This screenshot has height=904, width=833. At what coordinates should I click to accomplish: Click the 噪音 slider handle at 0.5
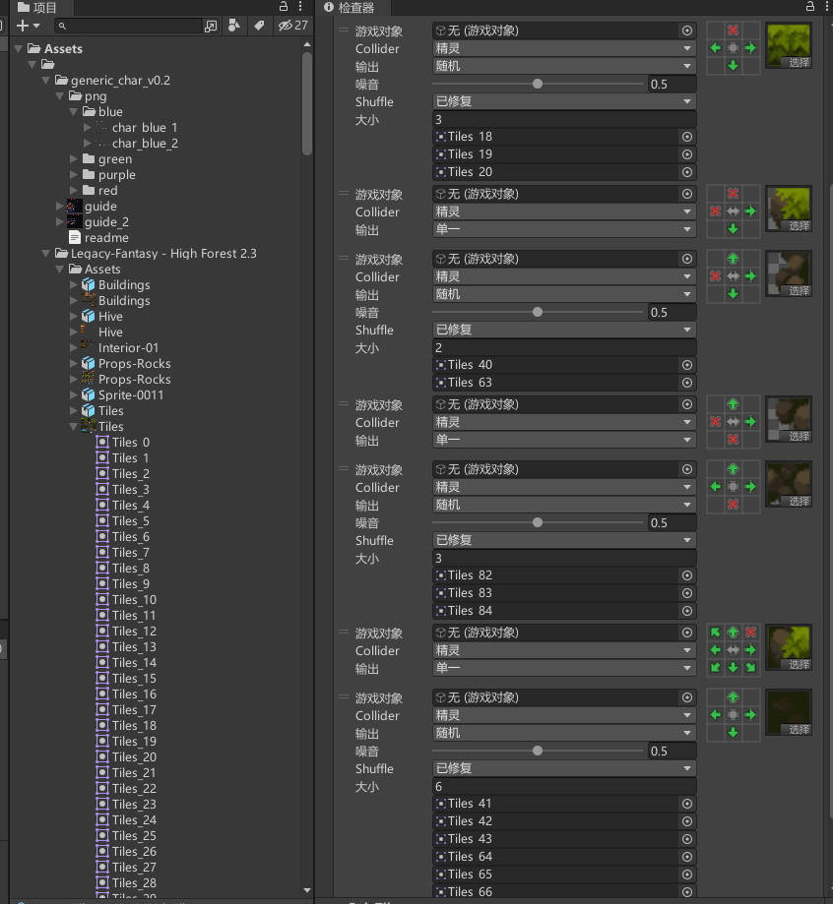(538, 84)
